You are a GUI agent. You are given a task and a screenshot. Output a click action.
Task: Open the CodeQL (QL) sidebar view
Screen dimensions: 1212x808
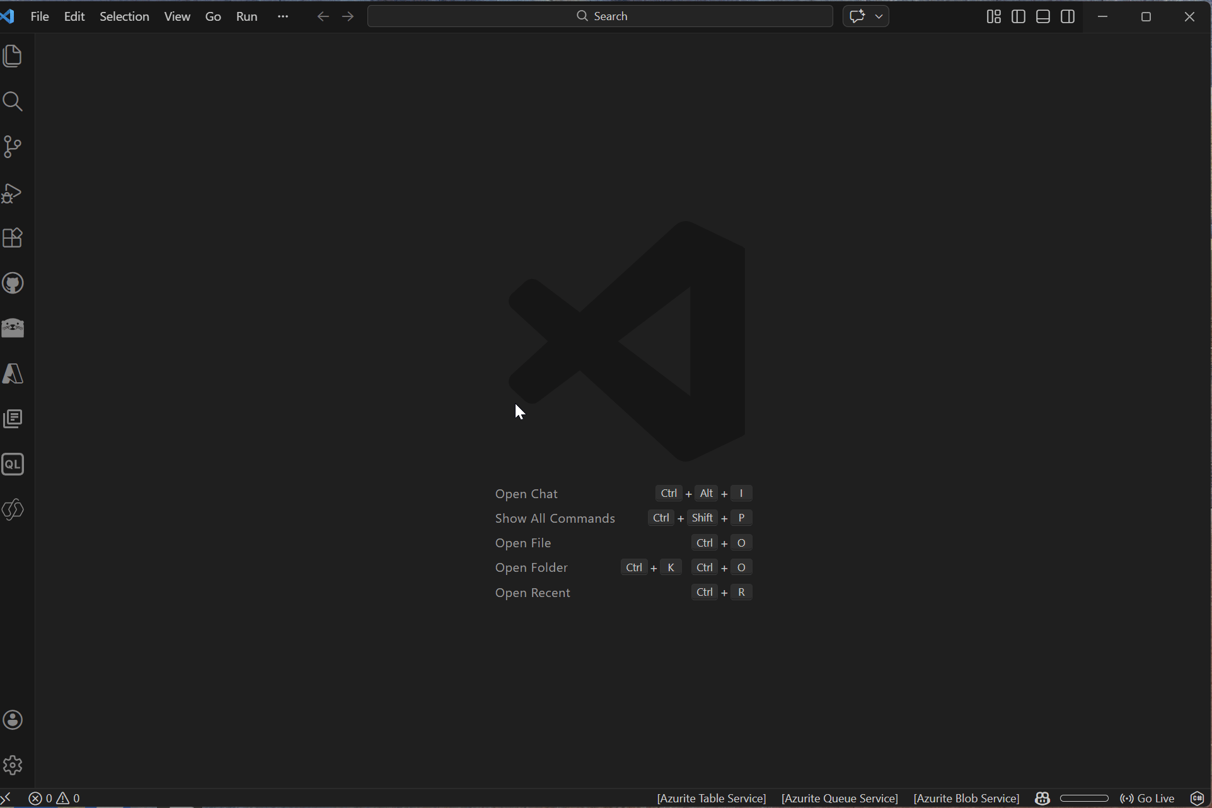pos(13,465)
